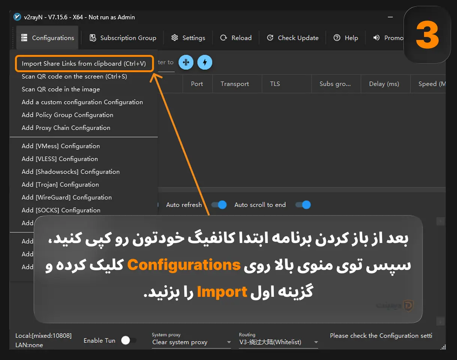Open the Subscription Group menu
Screen dimensions: 457x360
[122, 38]
